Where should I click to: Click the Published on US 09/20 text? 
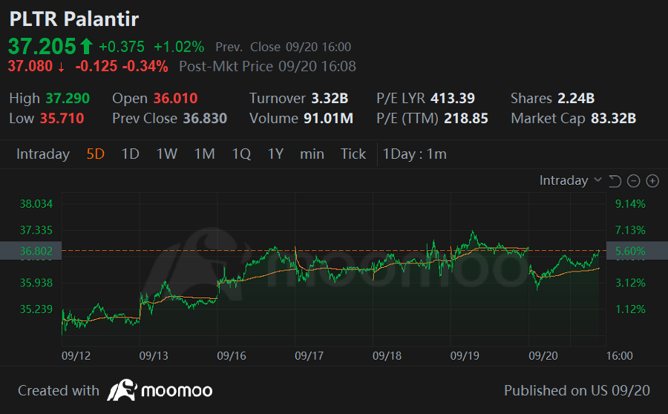[577, 390]
